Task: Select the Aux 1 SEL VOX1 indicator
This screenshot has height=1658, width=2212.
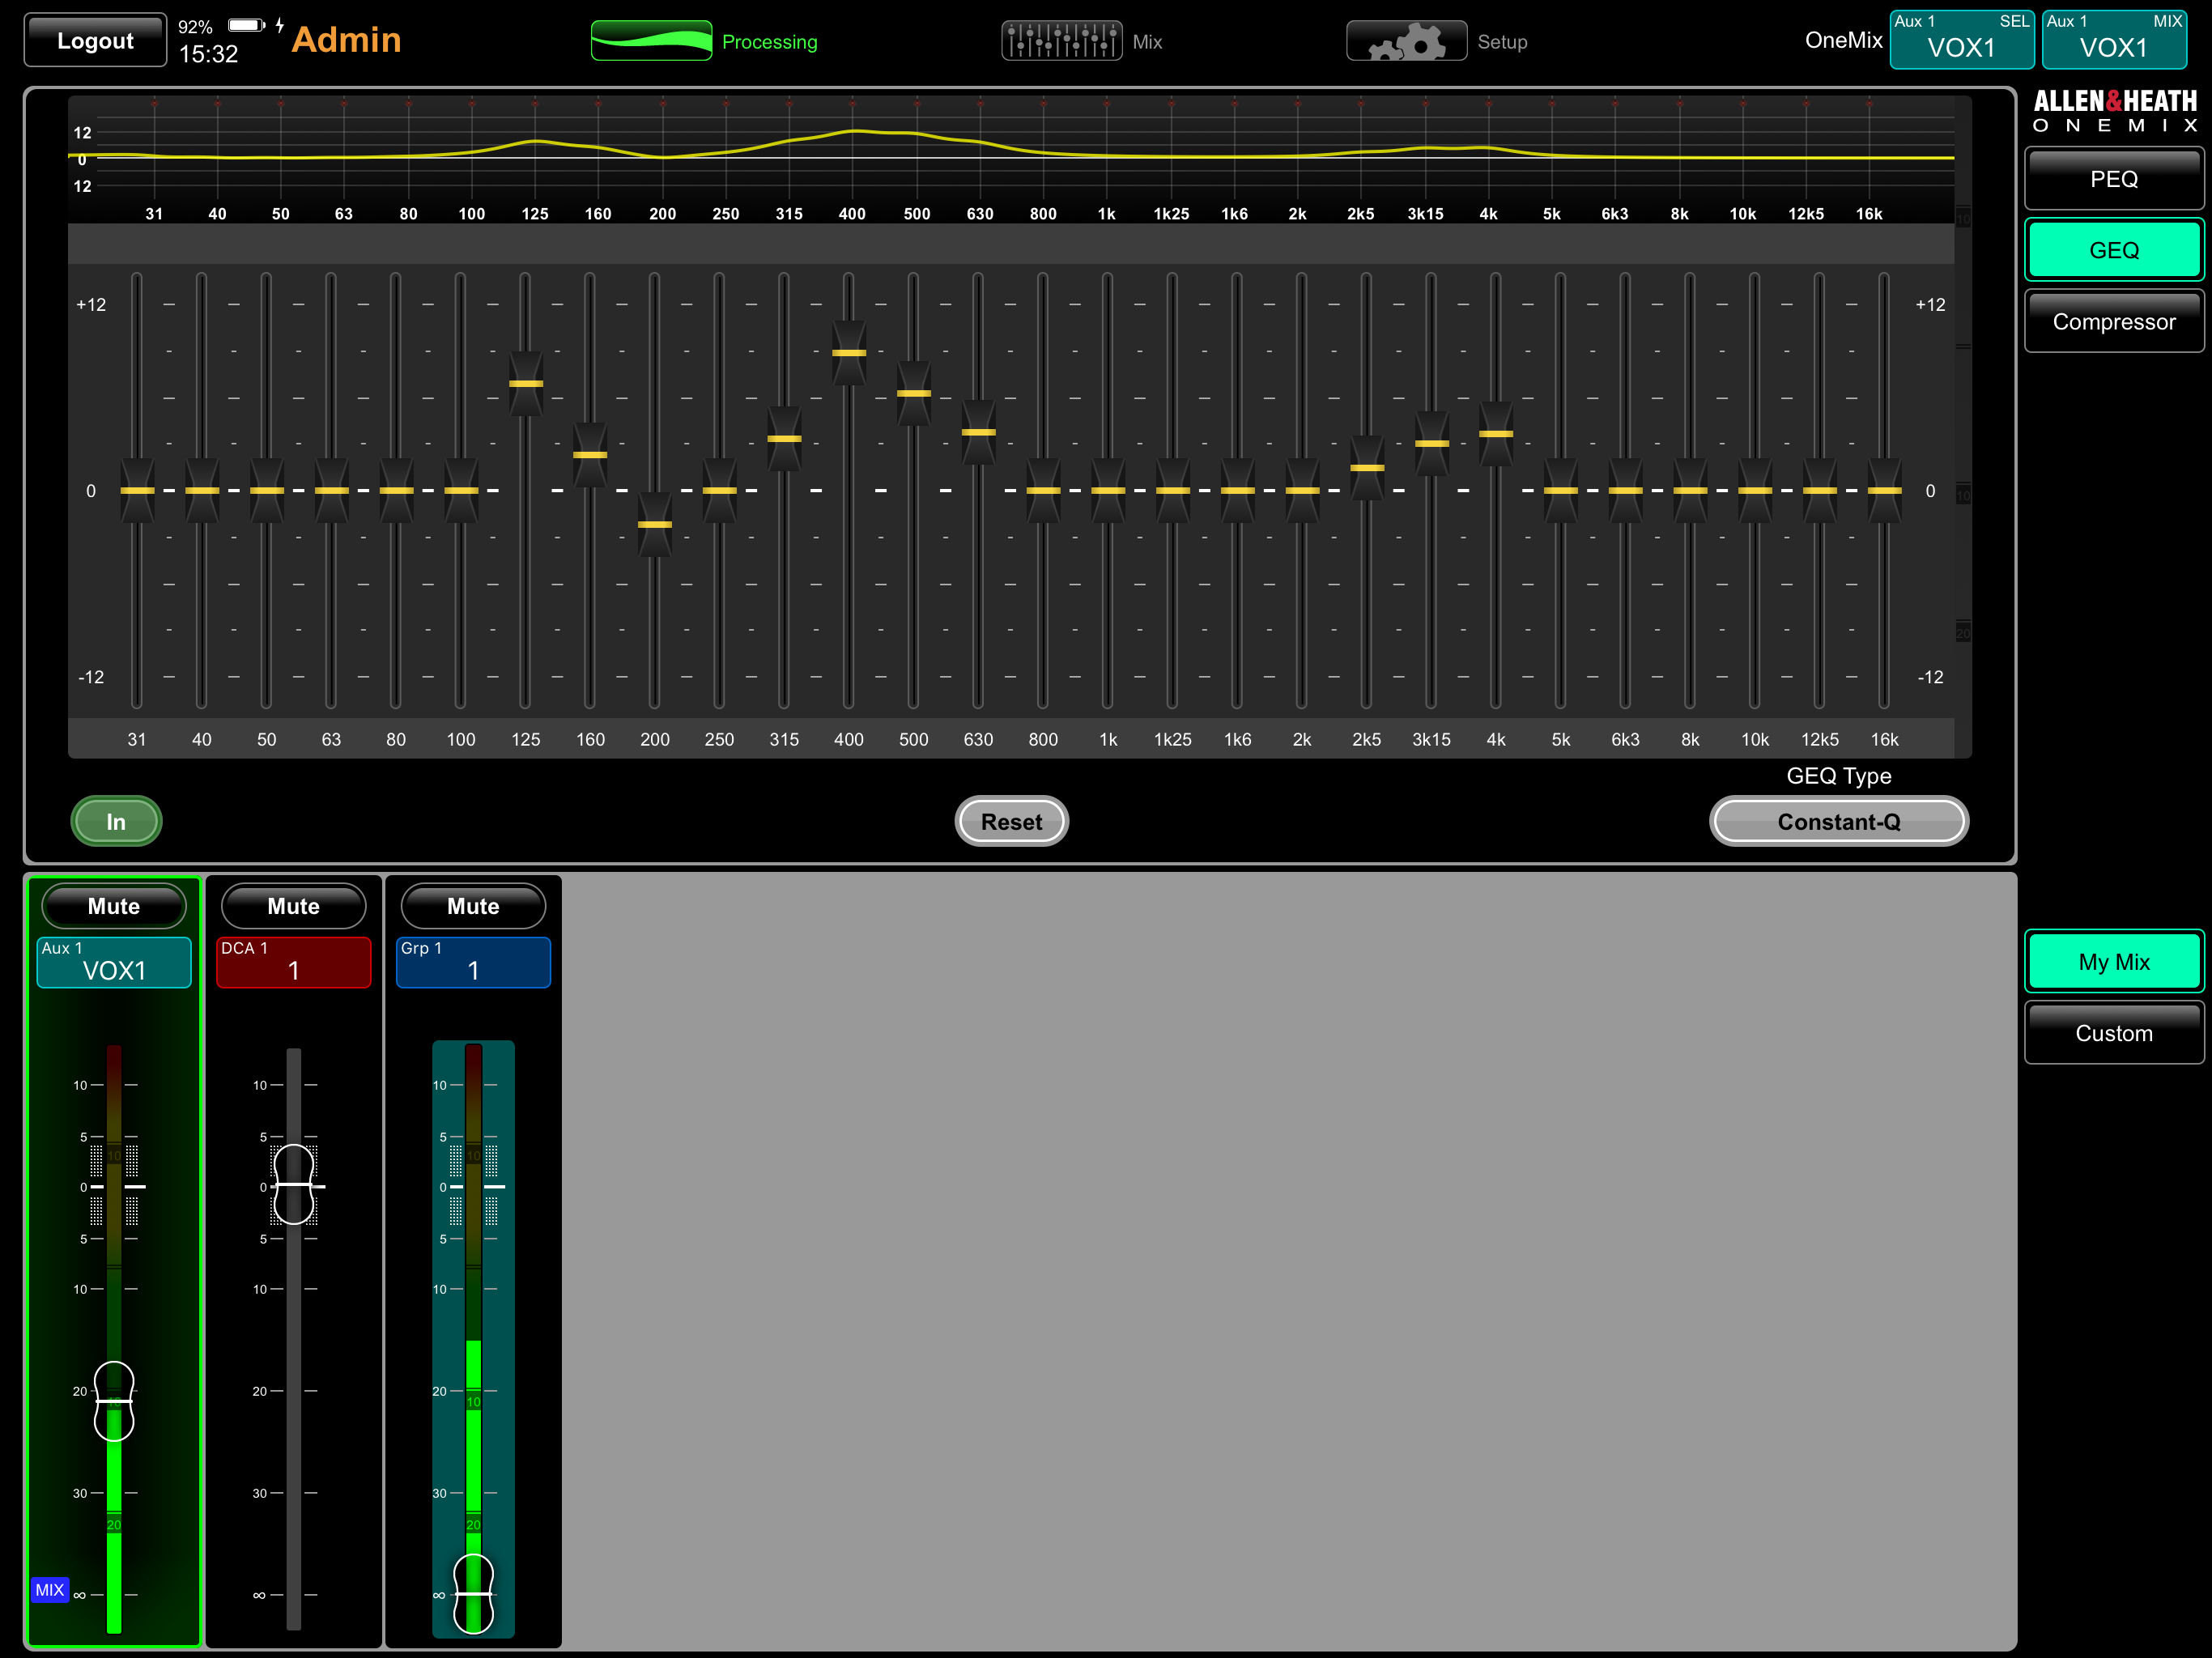Action: [x=1961, y=40]
